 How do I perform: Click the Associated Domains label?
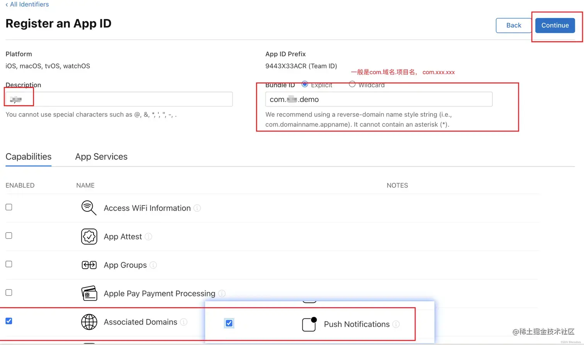pyautogui.click(x=141, y=322)
